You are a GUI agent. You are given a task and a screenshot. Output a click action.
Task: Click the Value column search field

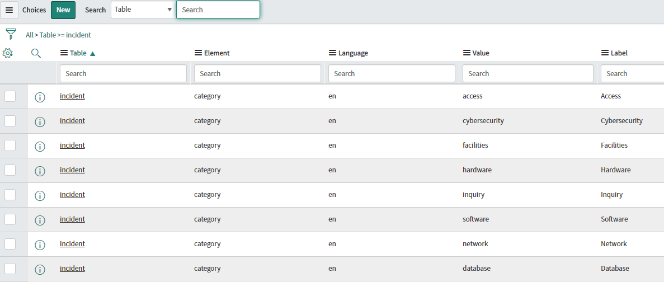point(528,73)
